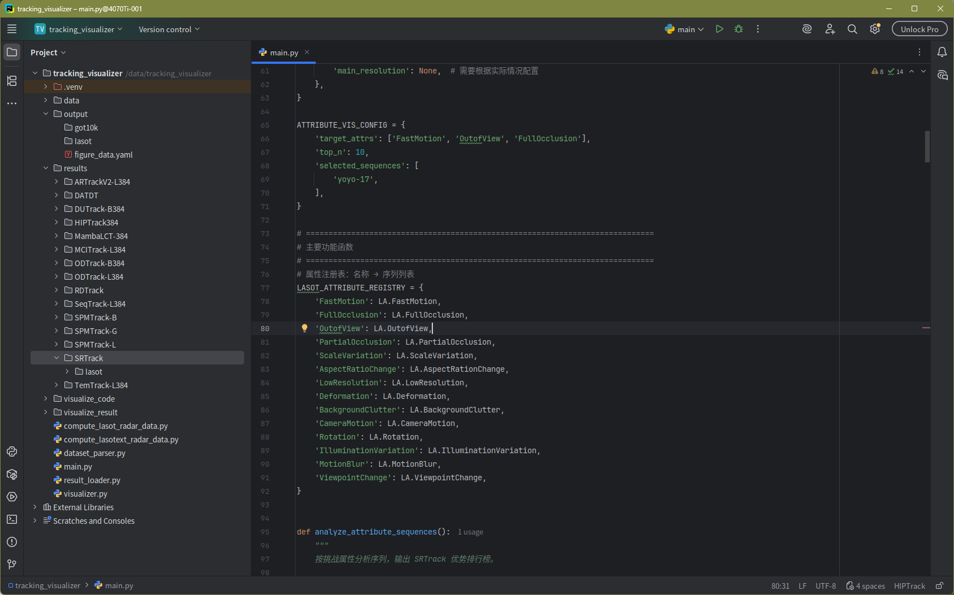Open editor tab options menu

[x=920, y=52]
